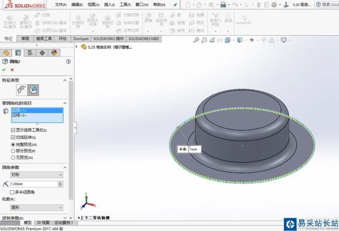This screenshot has width=339, height=231.
Task: Open the 插入 menu
Action: (109, 5)
